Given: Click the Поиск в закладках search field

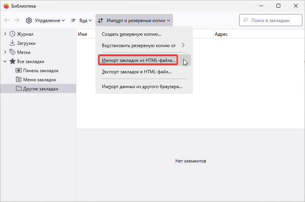Looking at the screenshot, I should pos(270,21).
